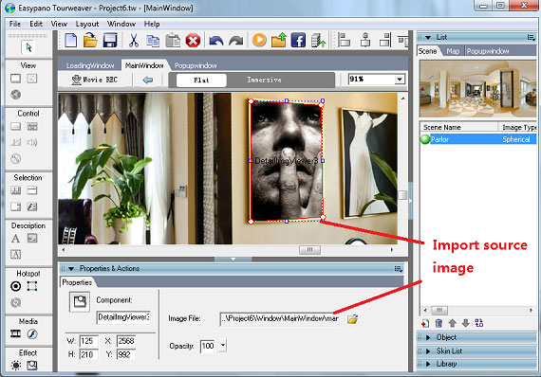Choose the sun effect icon
This screenshot has width=541, height=377.
pos(15,365)
